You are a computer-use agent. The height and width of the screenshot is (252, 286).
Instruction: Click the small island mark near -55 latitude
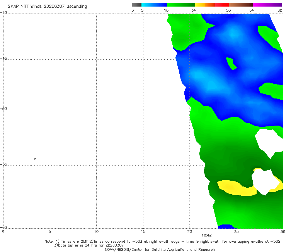point(35,159)
